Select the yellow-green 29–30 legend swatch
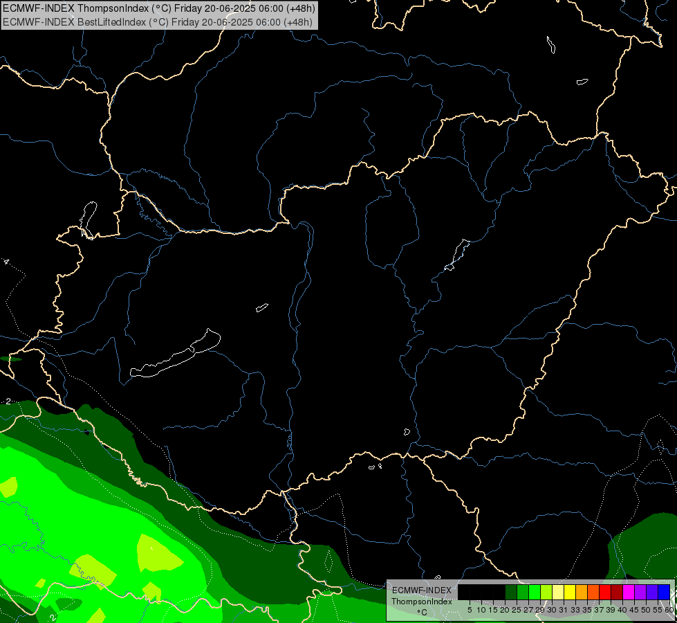This screenshot has width=677, height=623. click(x=546, y=592)
